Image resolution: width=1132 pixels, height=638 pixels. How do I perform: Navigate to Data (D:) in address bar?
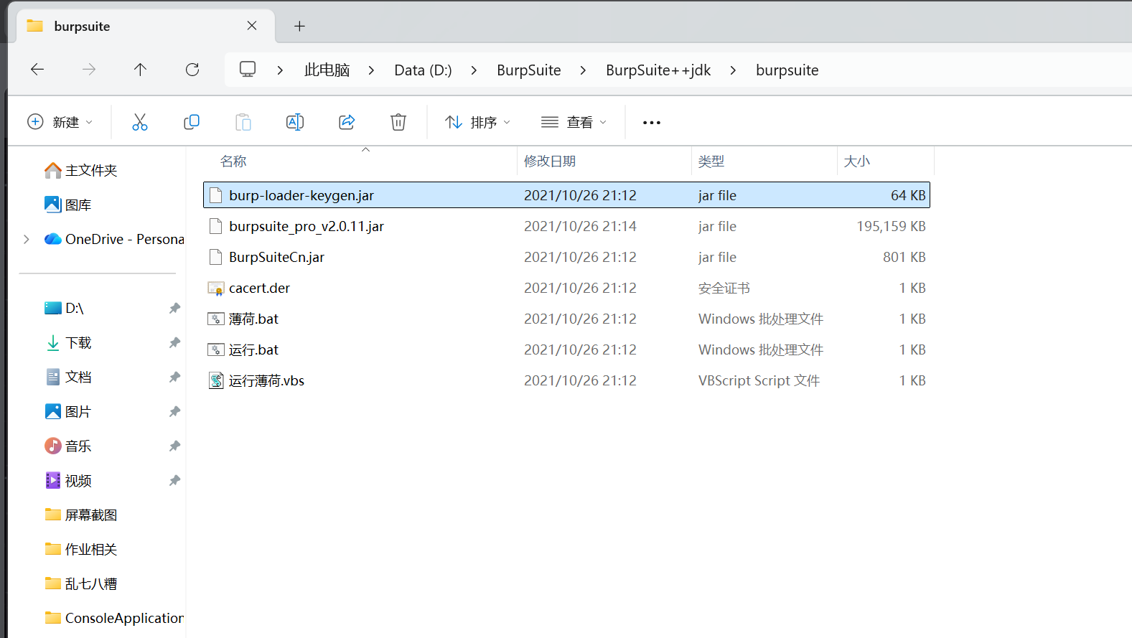423,70
